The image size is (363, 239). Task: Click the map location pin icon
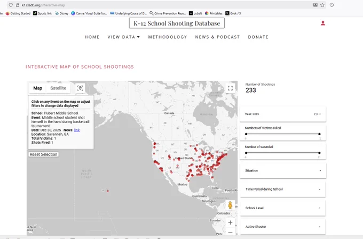80,88
